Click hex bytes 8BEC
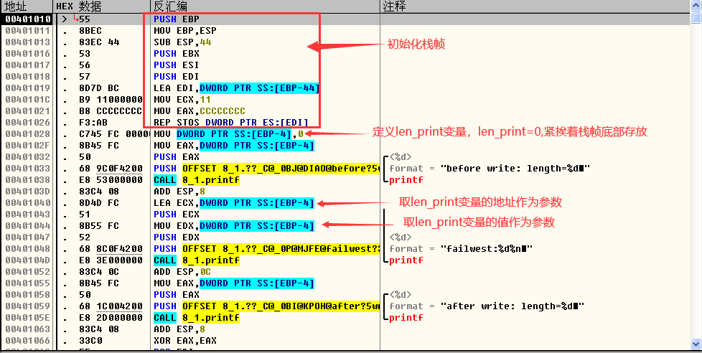 90,31
